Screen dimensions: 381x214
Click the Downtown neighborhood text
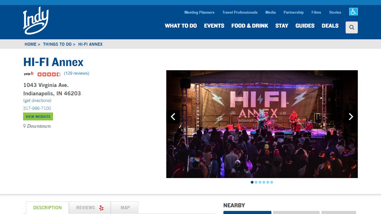point(39,126)
